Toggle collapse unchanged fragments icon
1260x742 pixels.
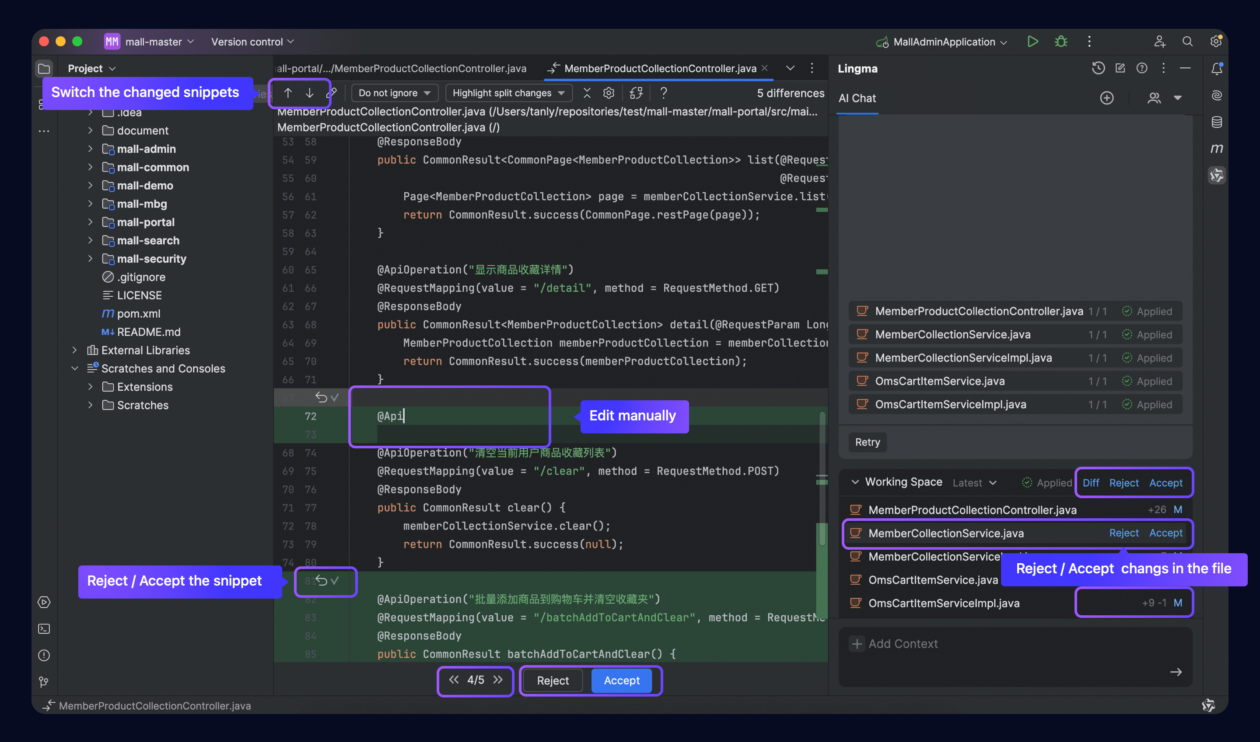587,93
